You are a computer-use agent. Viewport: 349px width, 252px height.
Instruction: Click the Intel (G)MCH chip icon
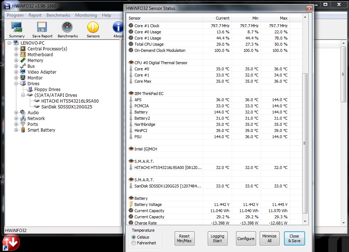[x=131, y=149]
